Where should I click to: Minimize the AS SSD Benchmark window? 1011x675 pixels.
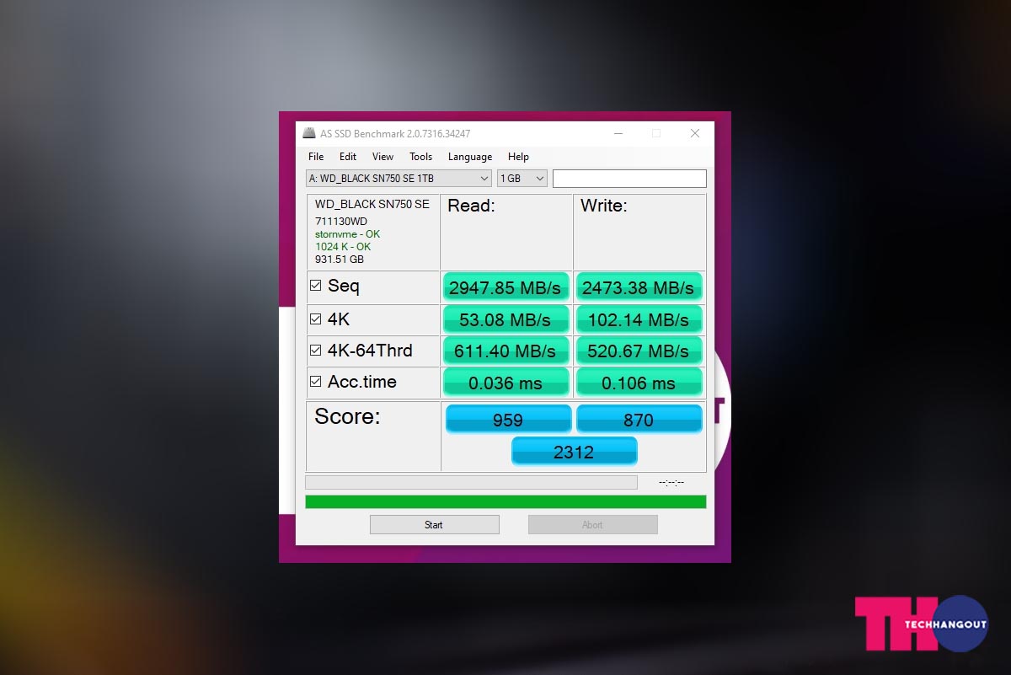click(618, 133)
